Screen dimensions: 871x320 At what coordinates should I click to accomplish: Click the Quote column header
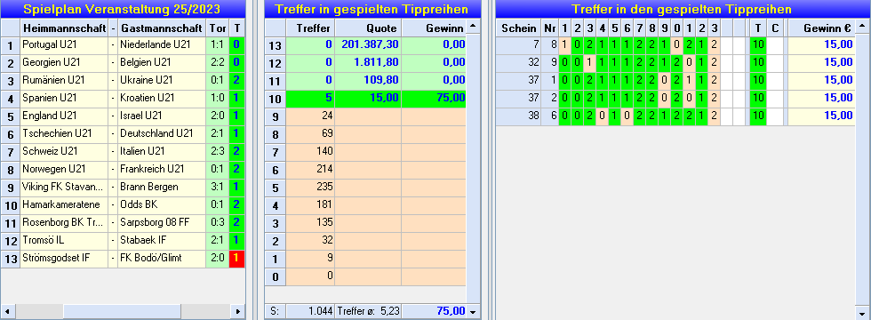(368, 28)
